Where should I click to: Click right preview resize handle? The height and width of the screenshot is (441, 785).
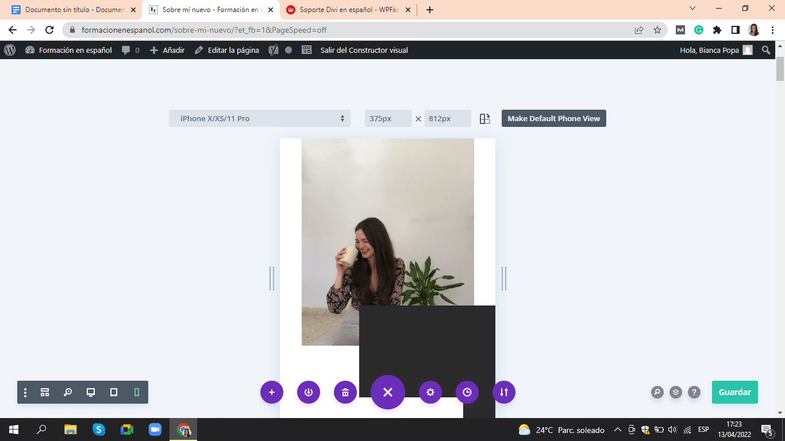pos(504,278)
